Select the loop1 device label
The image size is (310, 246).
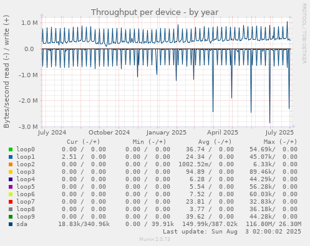tap(26, 157)
